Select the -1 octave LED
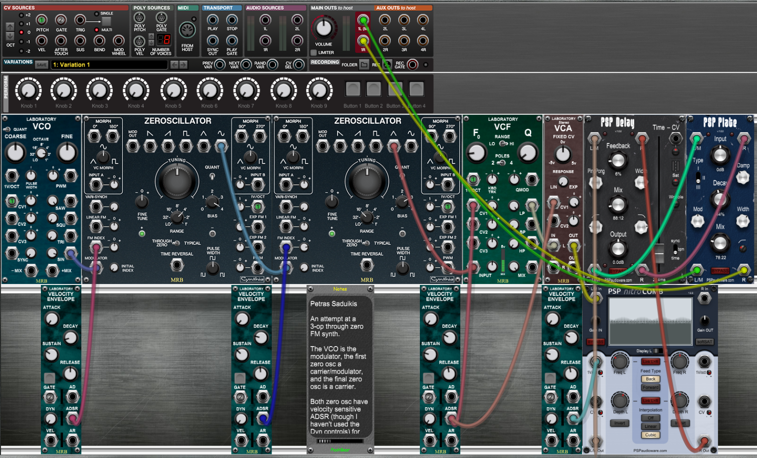The height and width of the screenshot is (458, 757). point(21,41)
